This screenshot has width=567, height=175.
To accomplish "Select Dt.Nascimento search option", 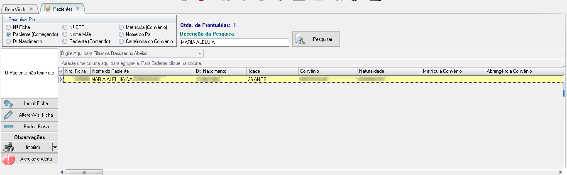I will point(8,41).
